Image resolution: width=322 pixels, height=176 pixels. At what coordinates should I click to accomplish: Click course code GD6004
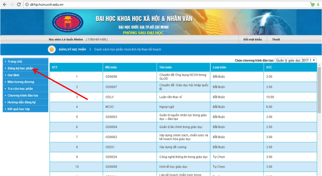point(111,127)
